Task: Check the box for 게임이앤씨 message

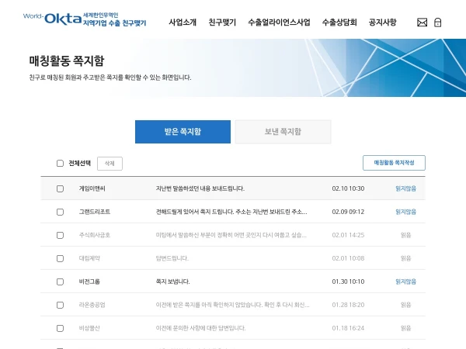Action: pyautogui.click(x=60, y=188)
